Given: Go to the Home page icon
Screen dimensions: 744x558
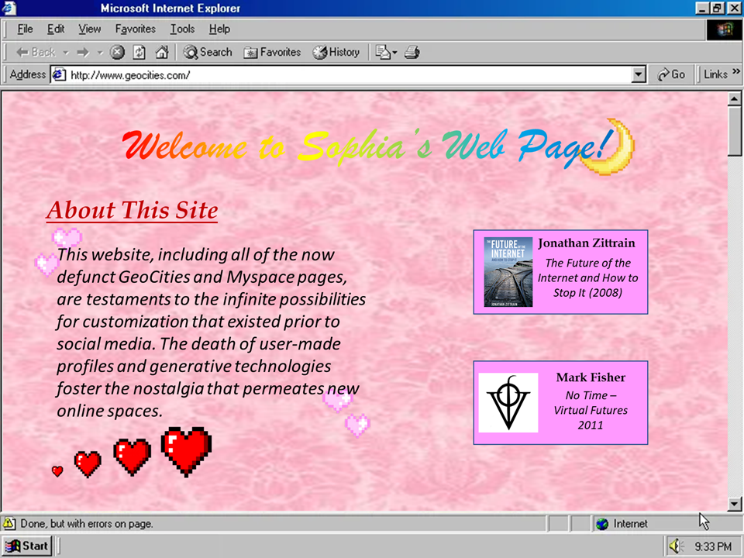Looking at the screenshot, I should coord(161,52).
